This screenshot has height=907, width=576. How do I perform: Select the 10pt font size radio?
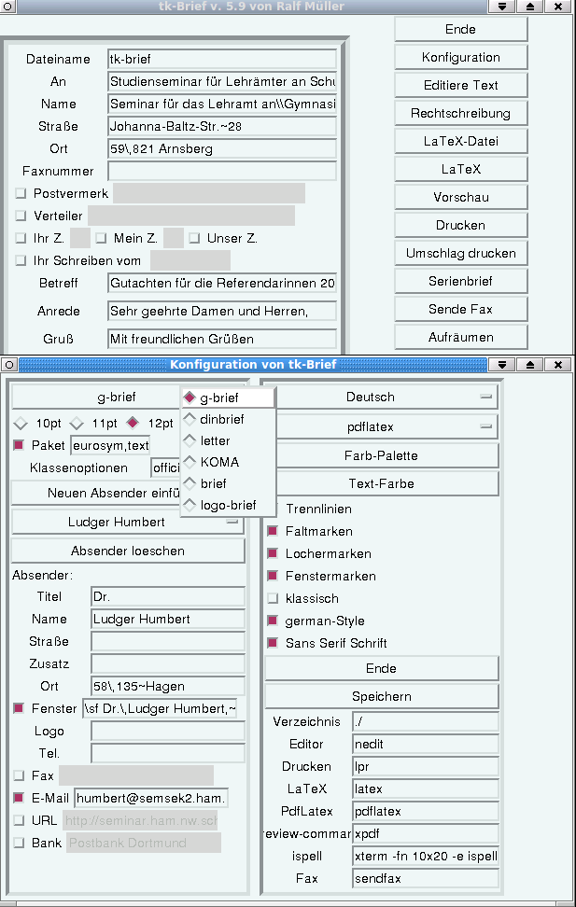(21, 424)
